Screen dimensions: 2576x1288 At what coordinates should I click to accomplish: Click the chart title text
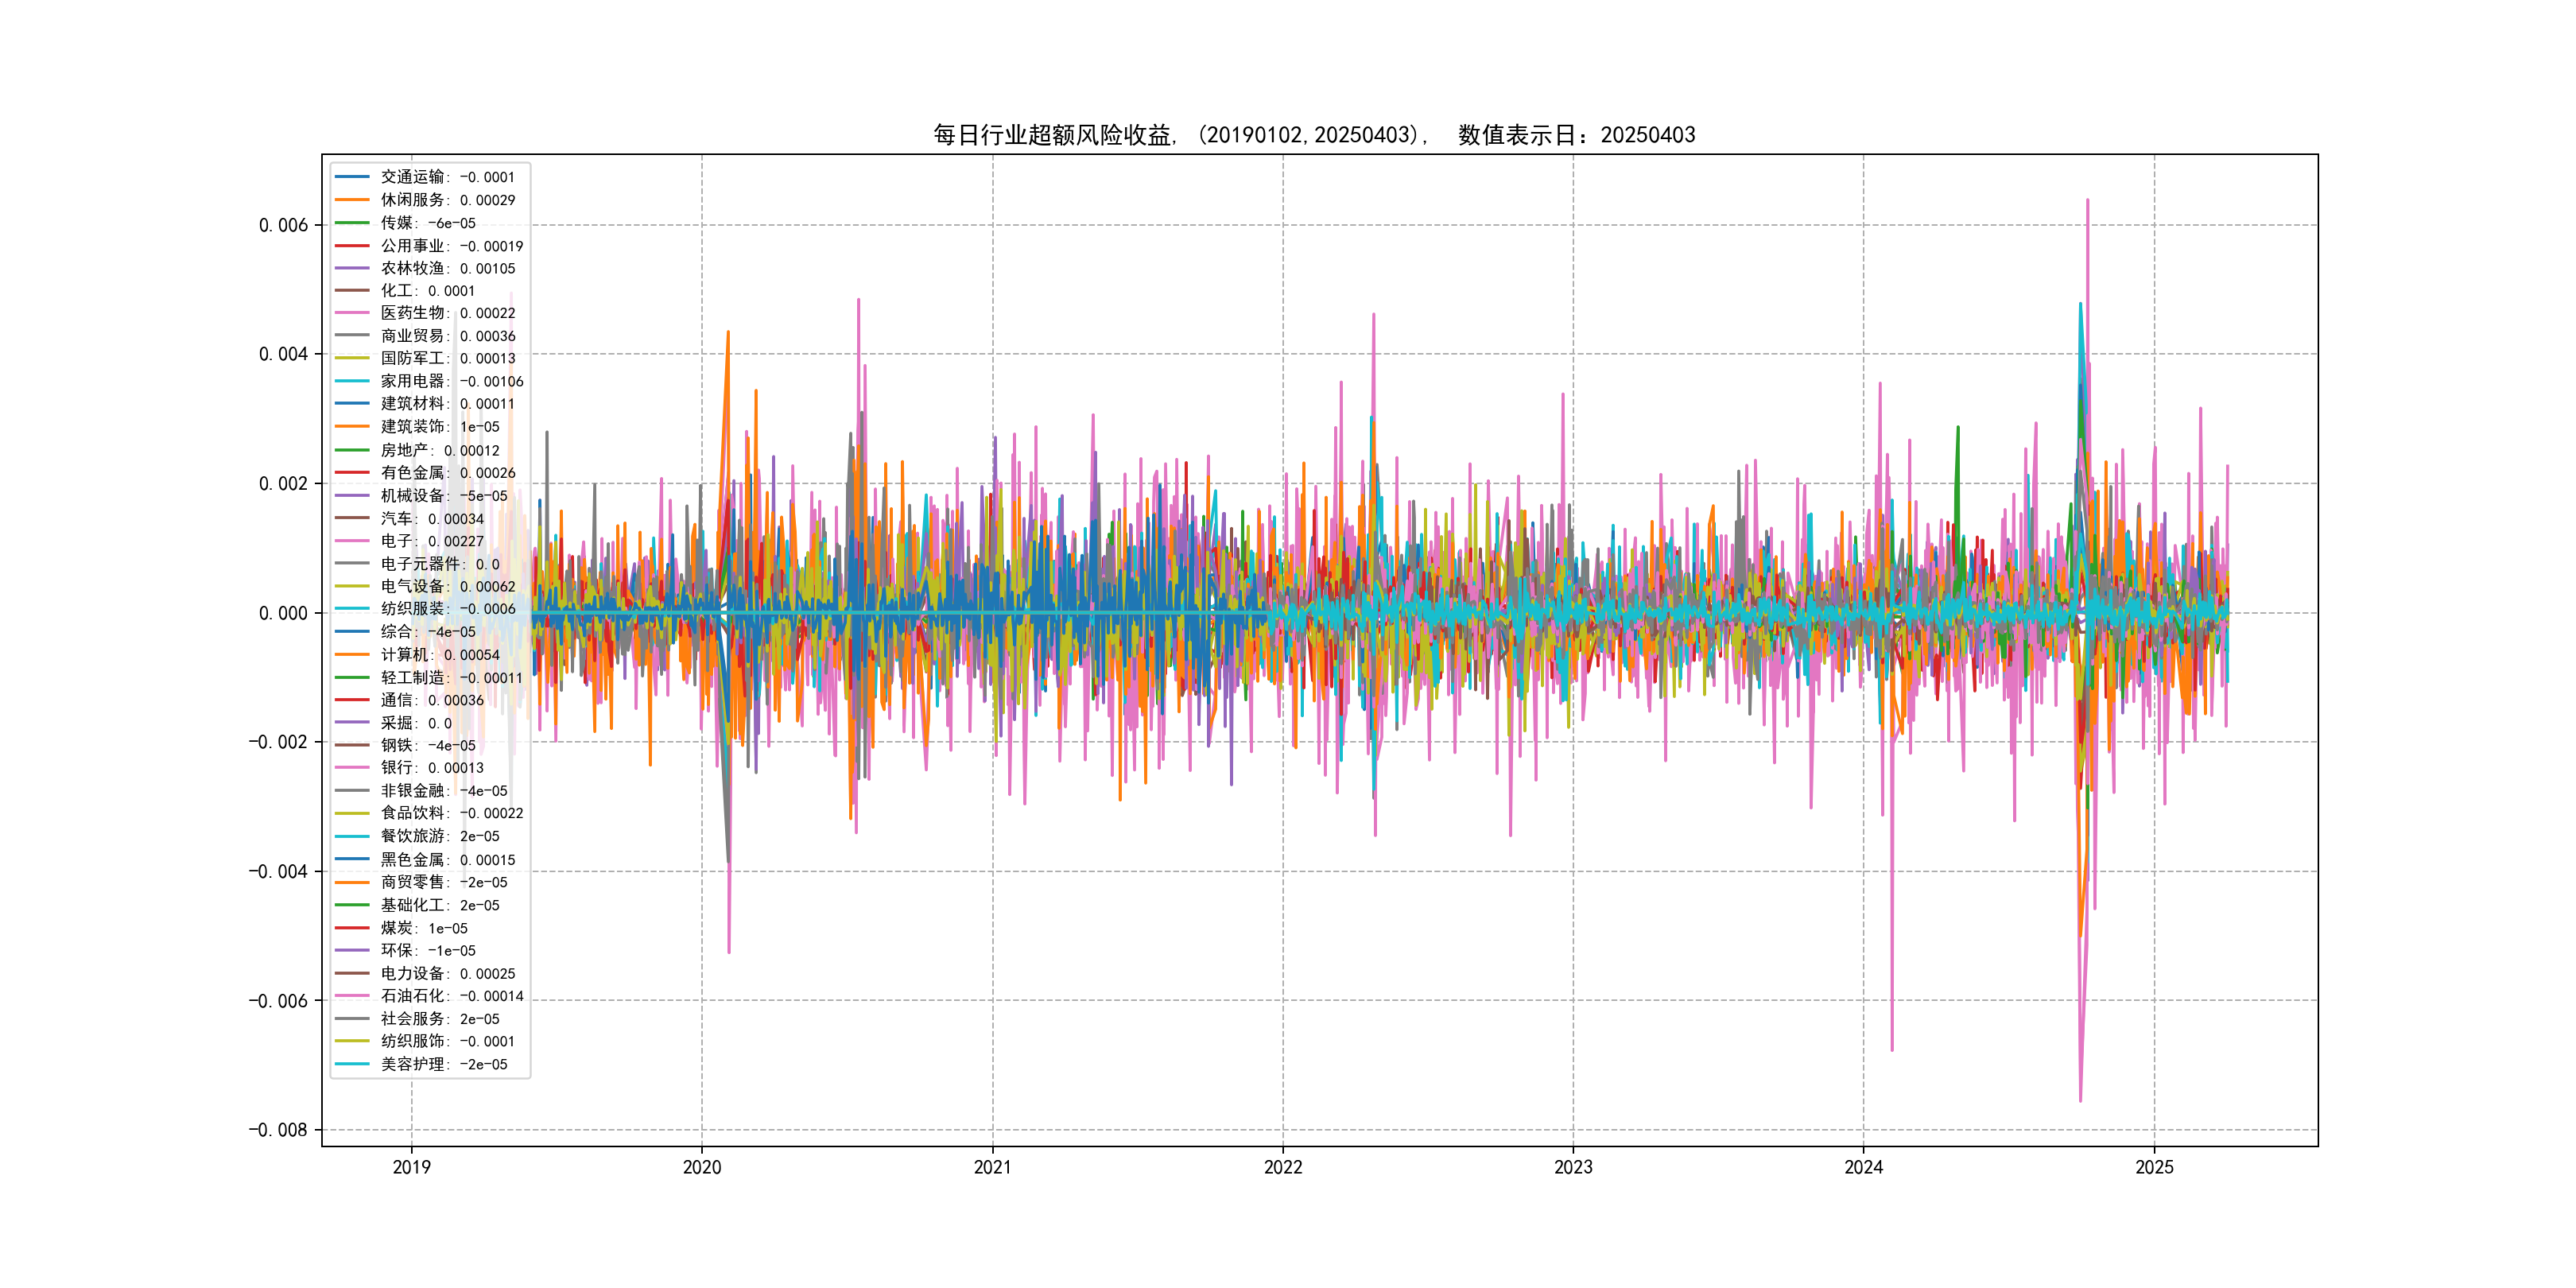tap(1314, 135)
